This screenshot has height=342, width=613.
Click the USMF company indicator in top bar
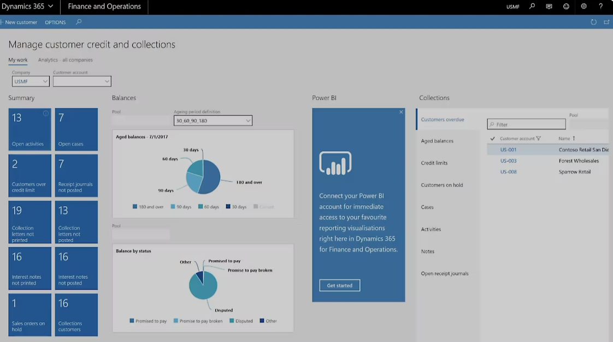click(513, 7)
